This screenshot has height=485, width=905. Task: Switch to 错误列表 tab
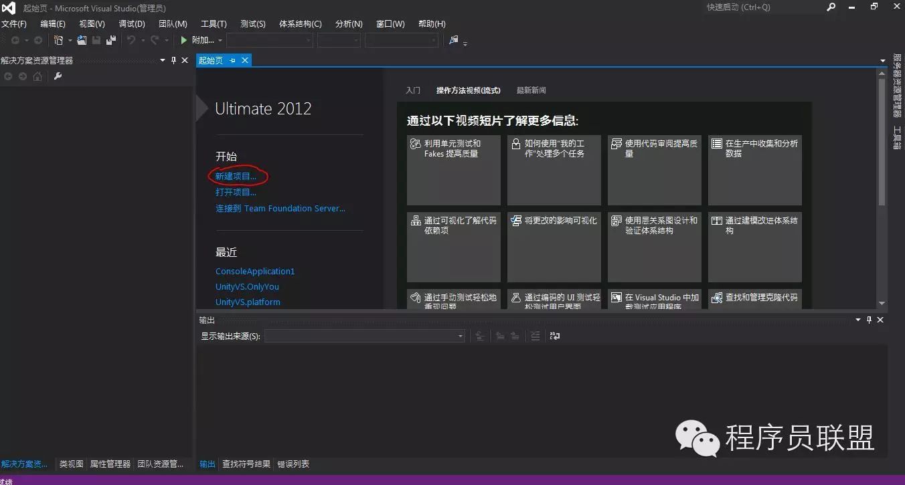tap(293, 464)
